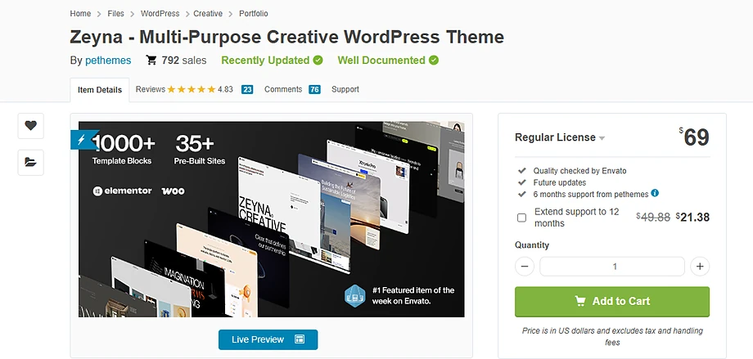The height and width of the screenshot is (359, 753).
Task: Click the Recently Updated green checkmark
Action: (x=318, y=61)
